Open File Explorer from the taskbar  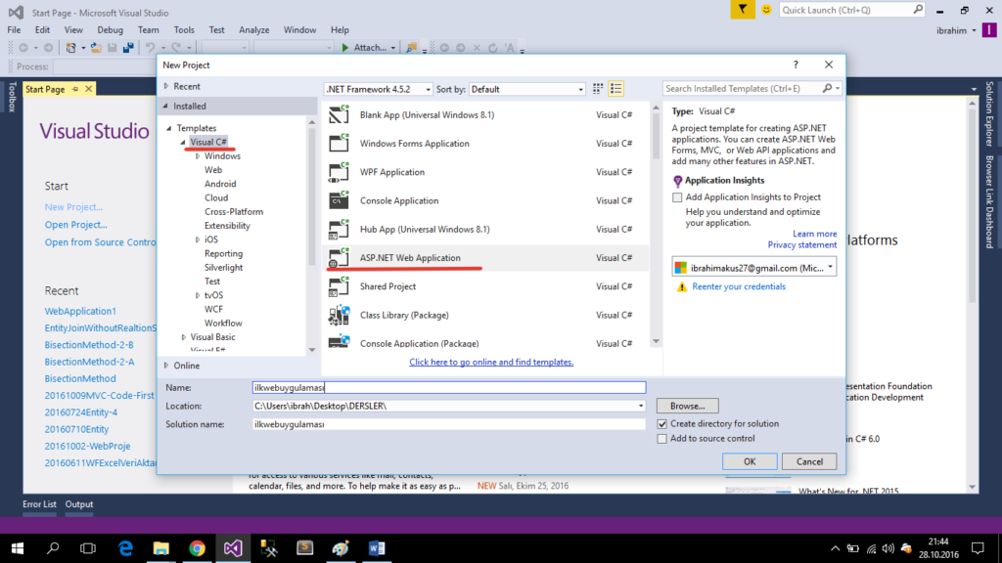pyautogui.click(x=161, y=548)
